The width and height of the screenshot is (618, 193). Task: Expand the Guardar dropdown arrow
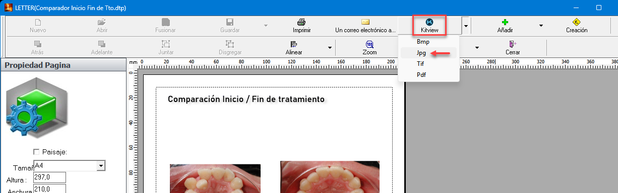(x=266, y=26)
